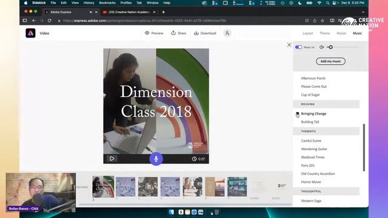Screen dimensions: 388x218
Task: Turn off the Music on toggle
Action: (298, 47)
